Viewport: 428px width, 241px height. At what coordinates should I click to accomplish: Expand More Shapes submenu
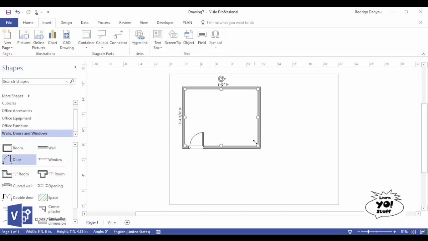point(29,96)
